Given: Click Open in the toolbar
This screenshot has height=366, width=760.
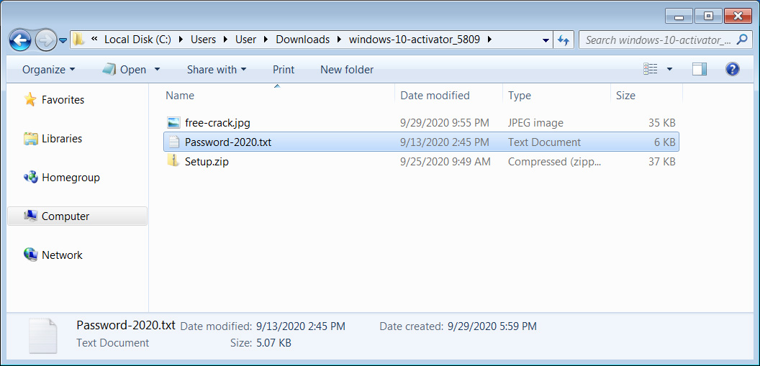Looking at the screenshot, I should click(124, 70).
